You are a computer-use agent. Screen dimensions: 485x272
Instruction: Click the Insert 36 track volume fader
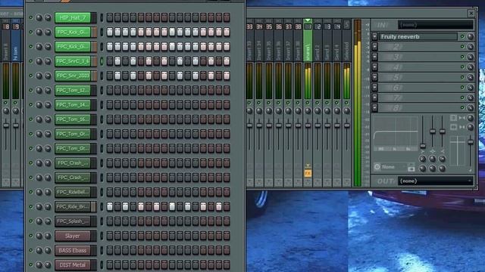click(x=278, y=125)
